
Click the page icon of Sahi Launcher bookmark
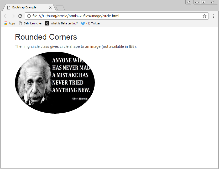click(x=20, y=23)
